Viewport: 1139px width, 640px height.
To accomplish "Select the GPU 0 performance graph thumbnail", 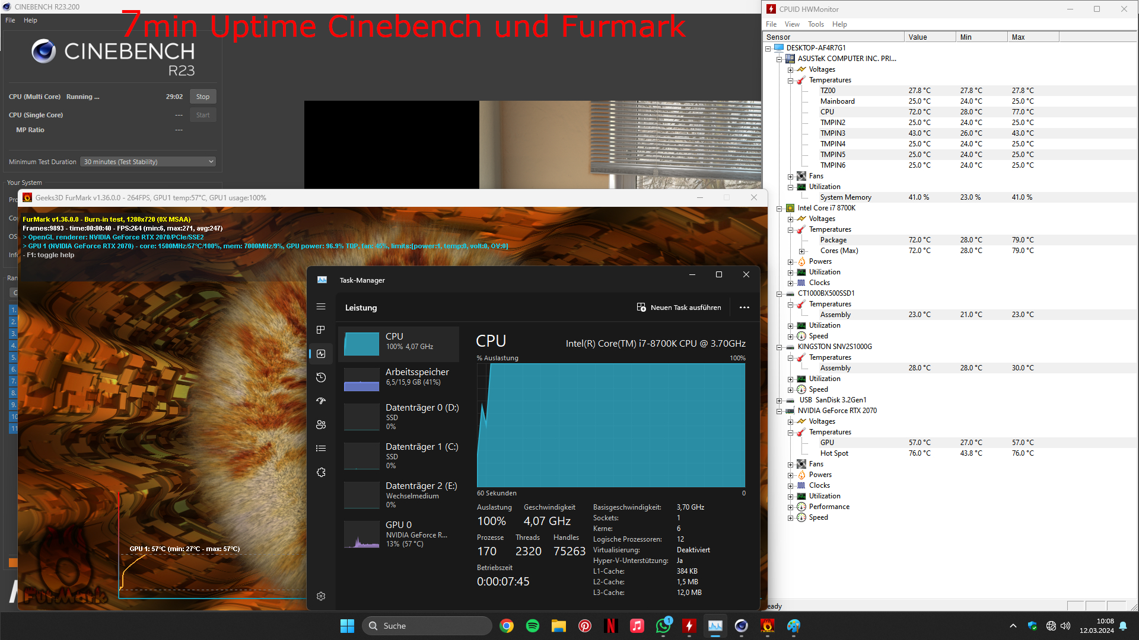I will (361, 535).
